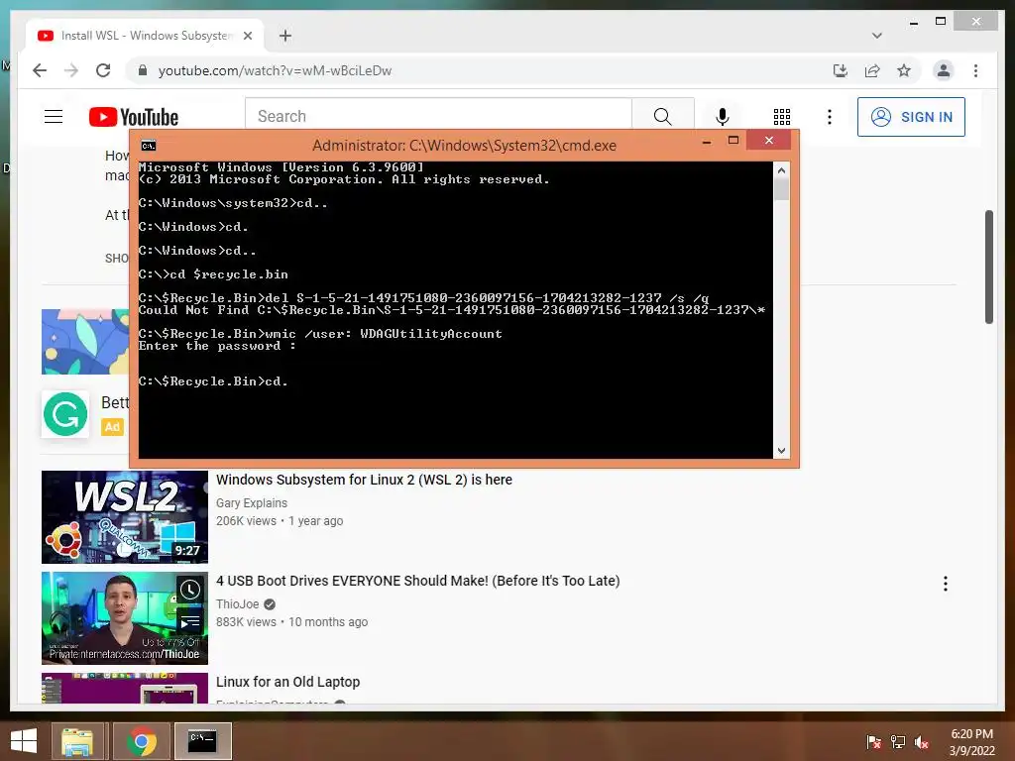1015x761 pixels.
Task: Open Windows Subsystem for Linux 2 title
Action: pos(364,480)
